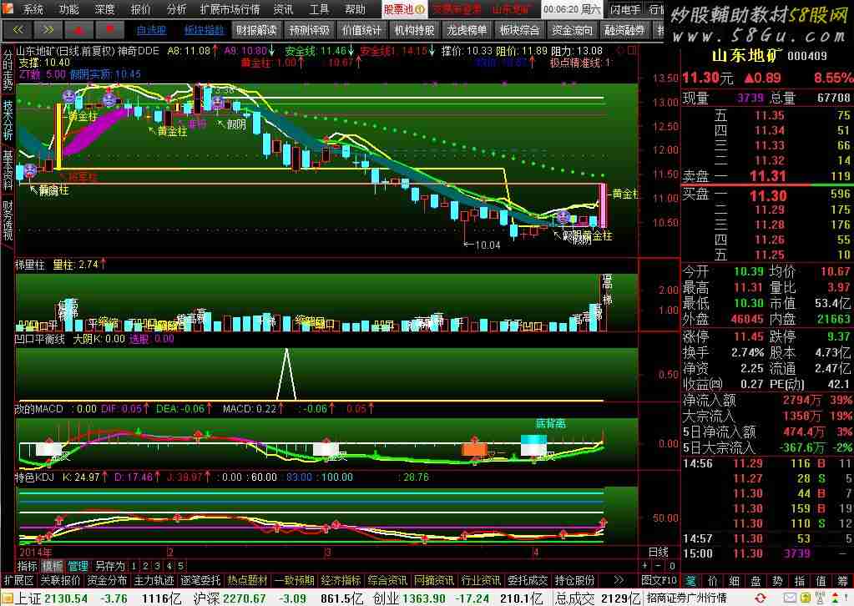Viewport: 854px width, 606px height.
Task: Click the application logo icon beside 系统
Action: point(8,8)
